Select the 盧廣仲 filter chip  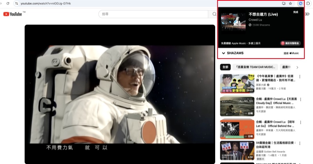coord(286,67)
